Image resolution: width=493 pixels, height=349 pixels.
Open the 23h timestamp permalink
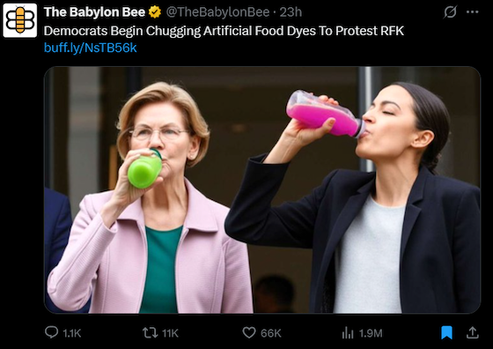[x=291, y=12]
